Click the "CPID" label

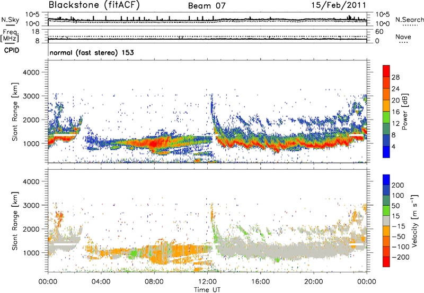(x=12, y=50)
